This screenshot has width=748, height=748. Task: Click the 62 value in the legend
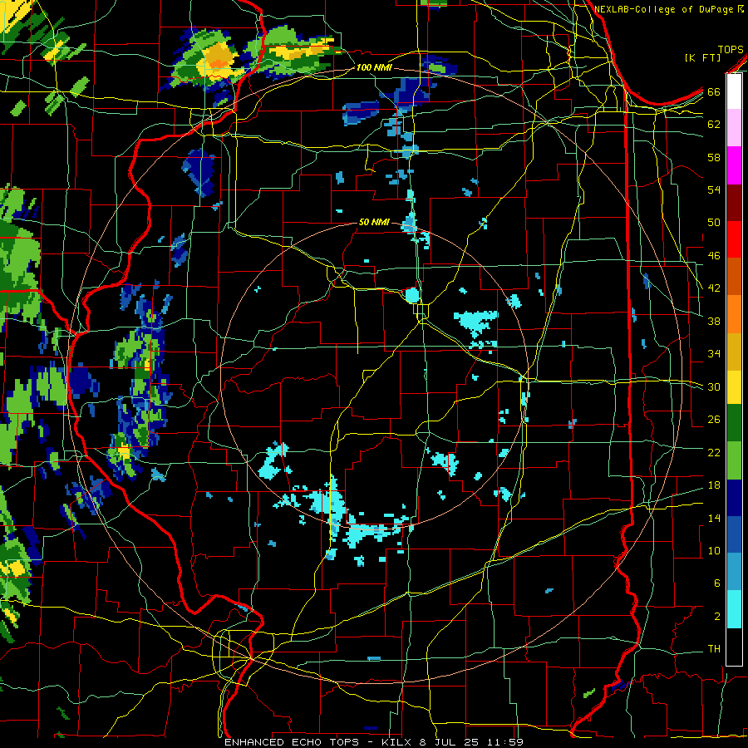point(714,124)
